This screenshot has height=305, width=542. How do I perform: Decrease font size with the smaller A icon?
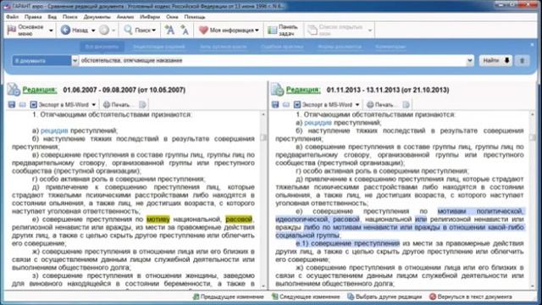[x=185, y=30]
